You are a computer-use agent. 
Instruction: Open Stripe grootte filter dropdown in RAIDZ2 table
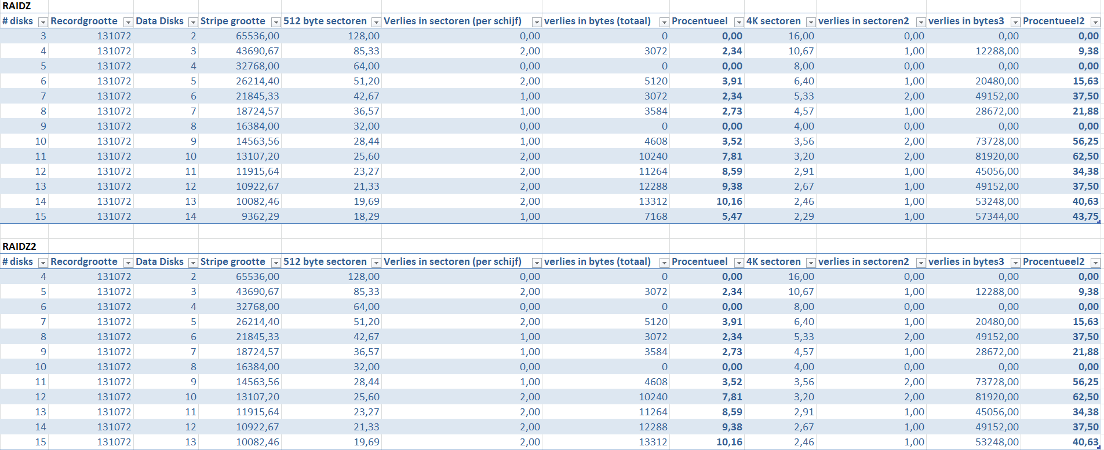point(276,263)
